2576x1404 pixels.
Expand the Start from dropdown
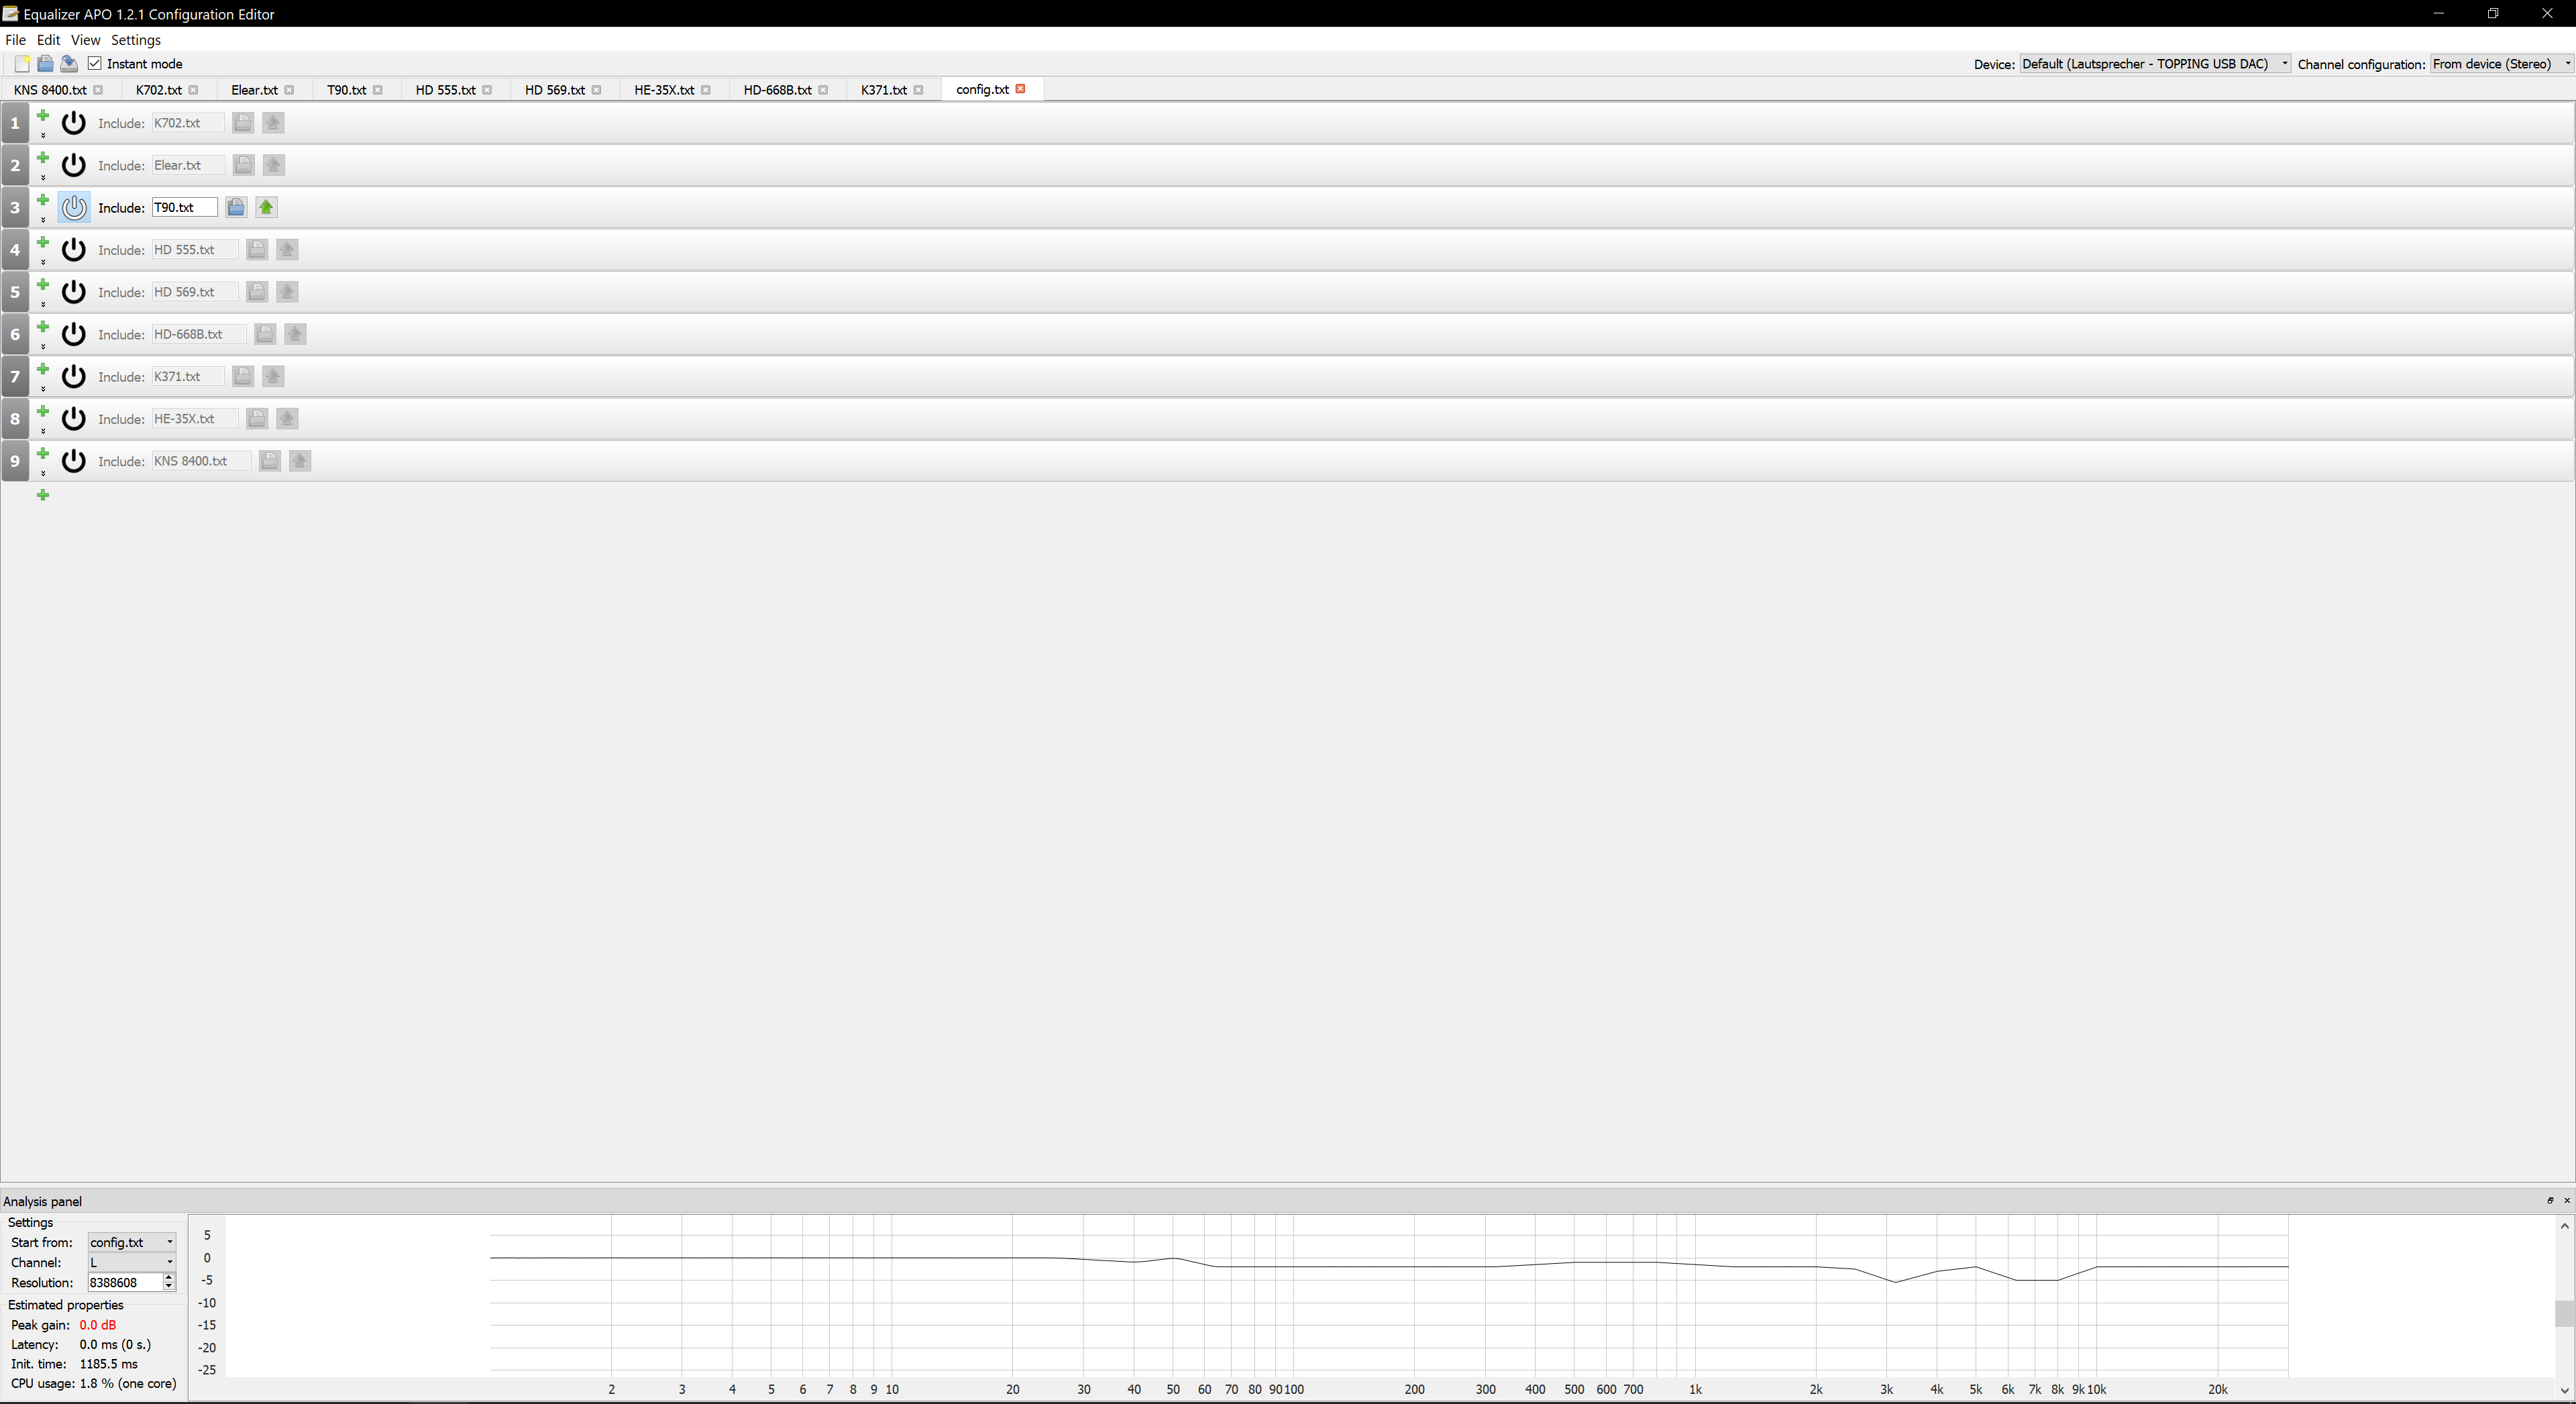pyautogui.click(x=131, y=1242)
